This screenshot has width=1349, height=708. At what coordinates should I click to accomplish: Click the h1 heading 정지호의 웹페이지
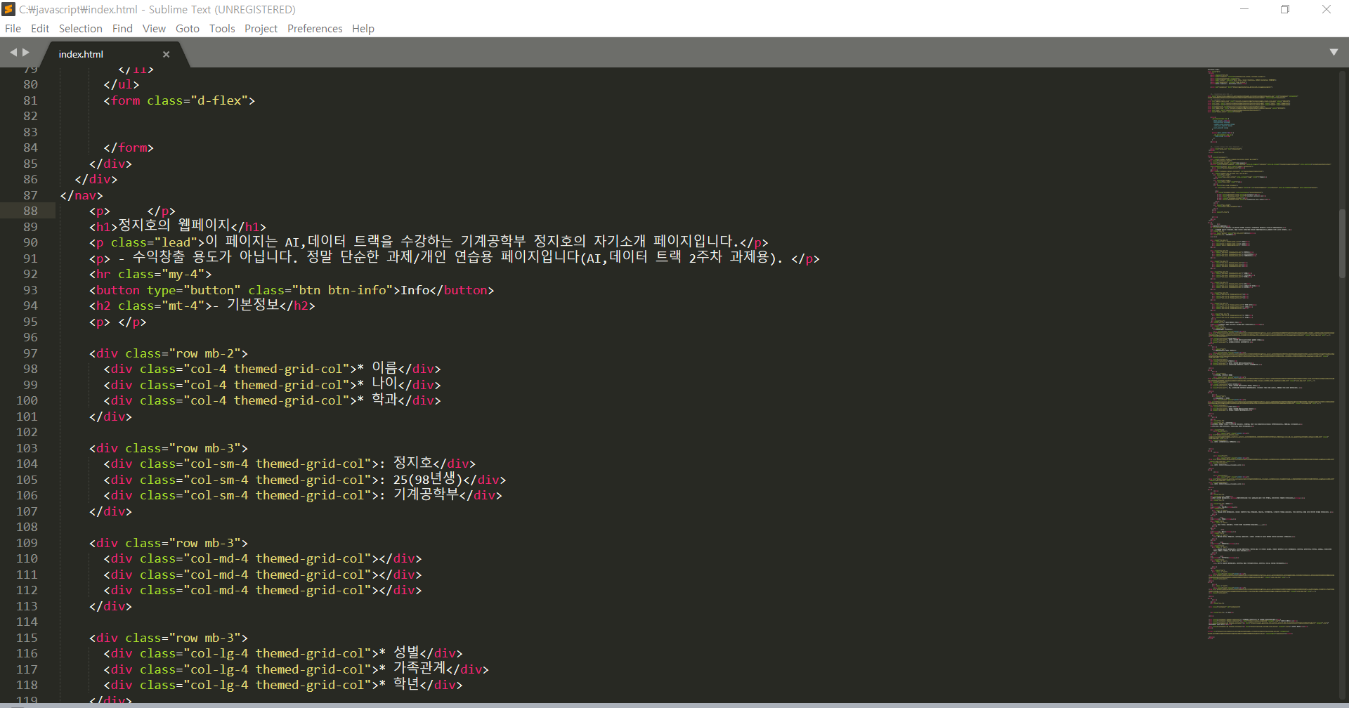point(178,226)
